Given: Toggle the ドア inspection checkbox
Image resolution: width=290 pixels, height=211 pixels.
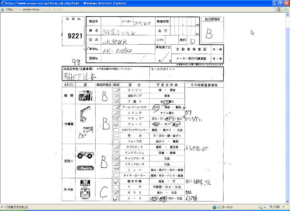Looking at the screenshot, I should coord(116,187).
